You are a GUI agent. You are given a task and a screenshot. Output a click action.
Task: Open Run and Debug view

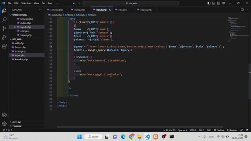point(4,37)
